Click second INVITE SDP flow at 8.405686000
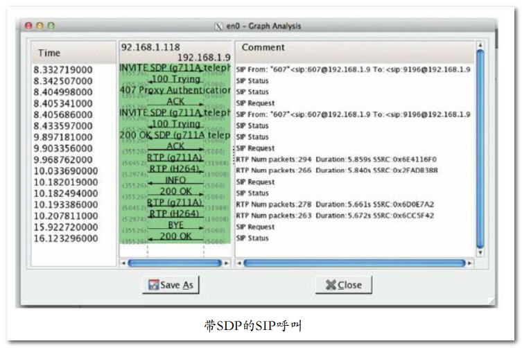Screen dimensions: 522x348 click(175, 112)
